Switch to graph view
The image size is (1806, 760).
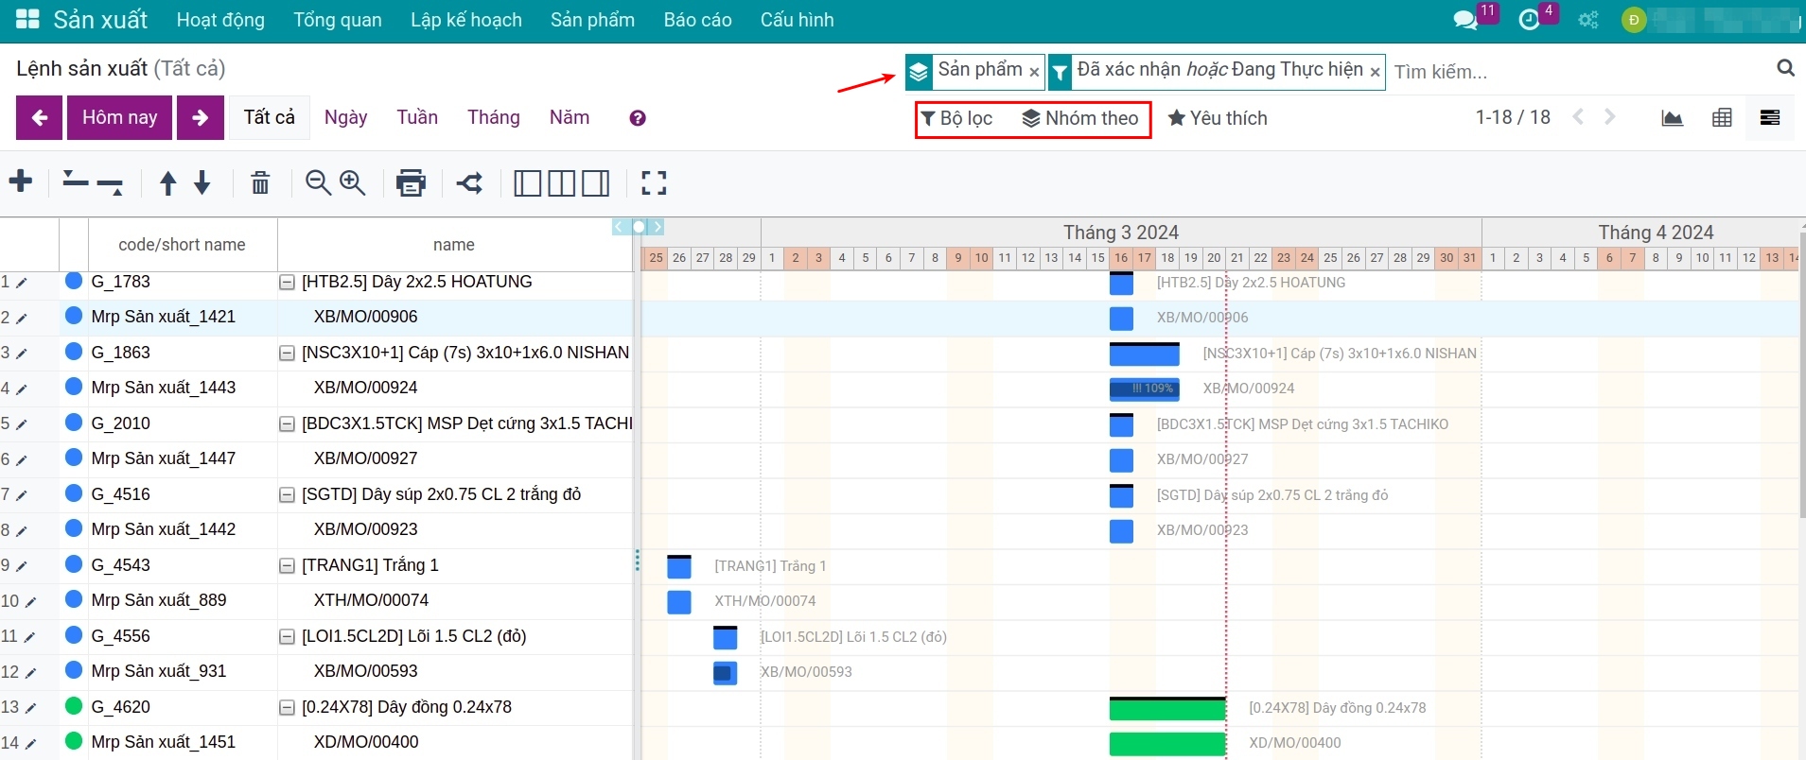pos(1673,118)
